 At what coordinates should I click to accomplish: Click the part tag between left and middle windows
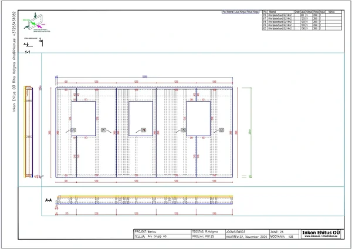[103, 130]
